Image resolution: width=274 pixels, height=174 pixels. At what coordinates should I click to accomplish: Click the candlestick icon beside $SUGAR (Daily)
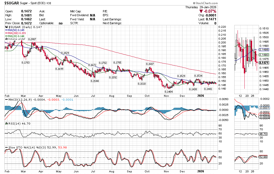pyautogui.click(x=6, y=27)
